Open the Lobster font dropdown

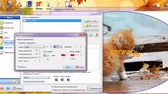coord(35,47)
